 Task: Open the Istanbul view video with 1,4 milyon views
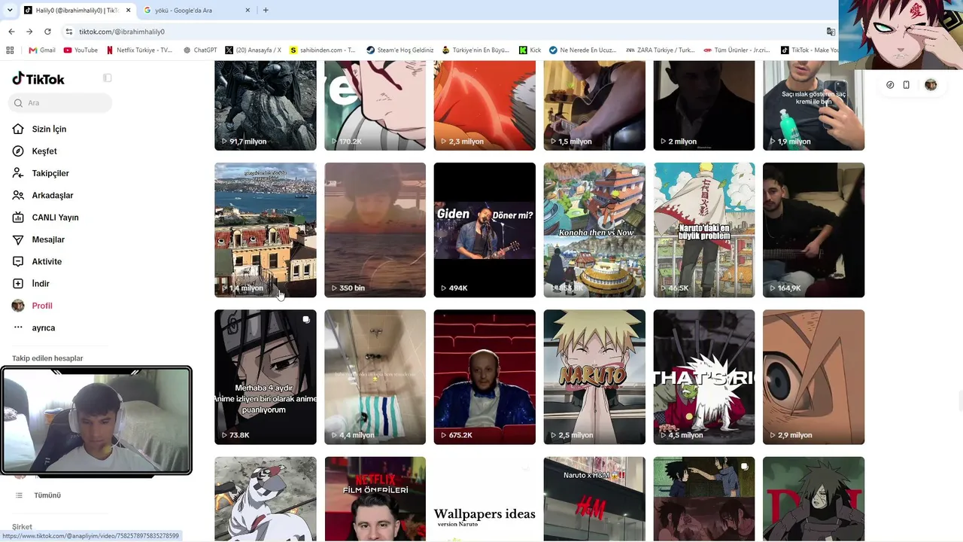[266, 230]
